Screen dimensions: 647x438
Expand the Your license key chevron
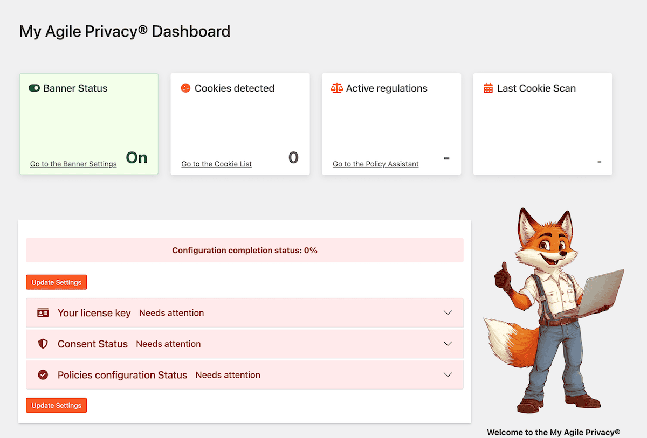click(448, 312)
